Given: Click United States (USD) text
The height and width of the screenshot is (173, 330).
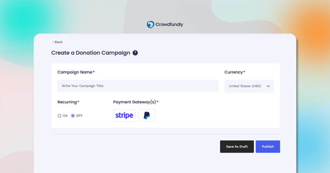Looking at the screenshot, I should [x=245, y=86].
